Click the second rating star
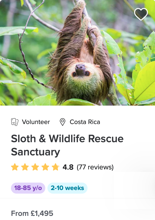 25,167
